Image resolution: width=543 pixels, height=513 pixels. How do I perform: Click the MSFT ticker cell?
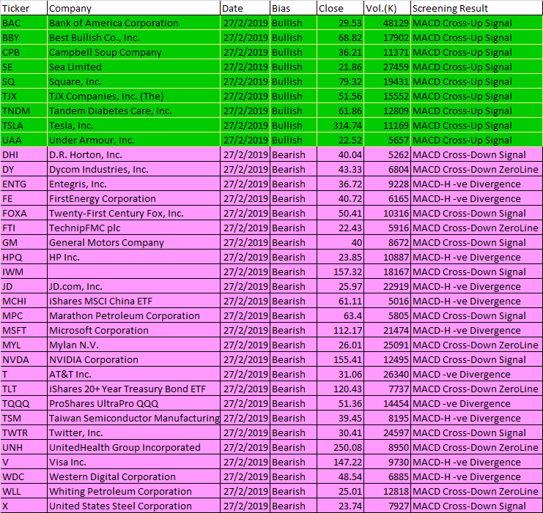click(x=23, y=330)
